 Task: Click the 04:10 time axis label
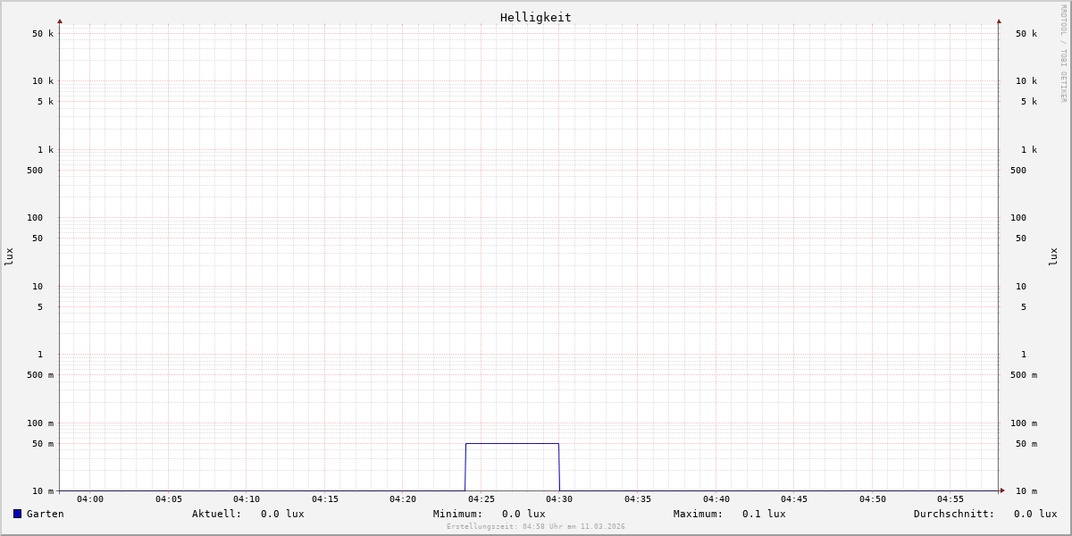pyautogui.click(x=247, y=499)
